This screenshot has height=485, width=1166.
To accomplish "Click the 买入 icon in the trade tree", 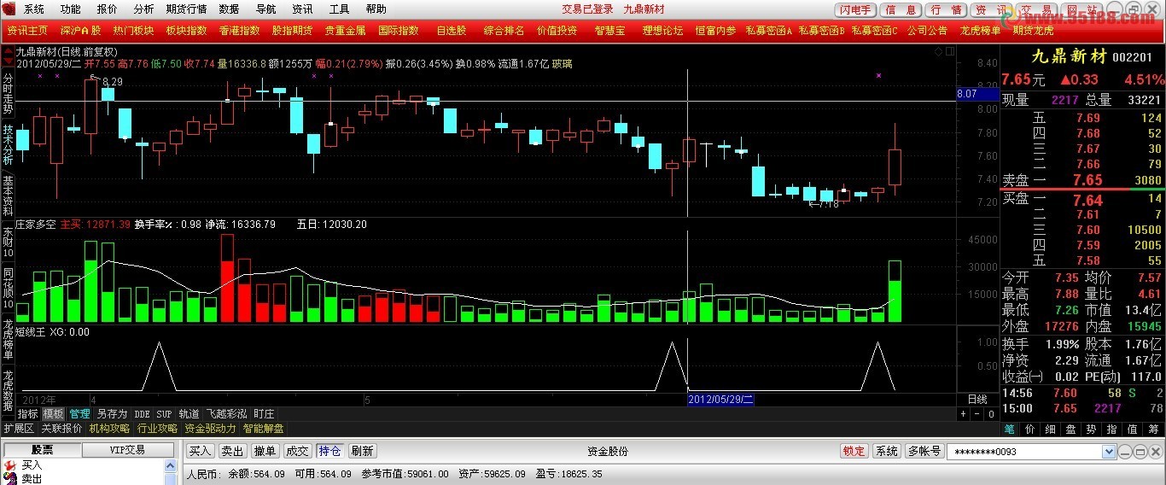I will 10,465.
